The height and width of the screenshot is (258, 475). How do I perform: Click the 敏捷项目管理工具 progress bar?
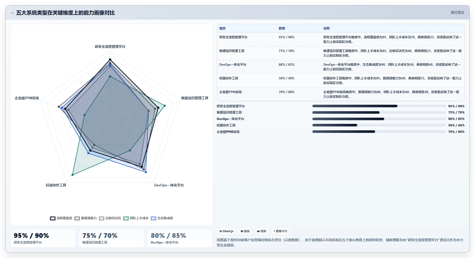click(x=379, y=112)
